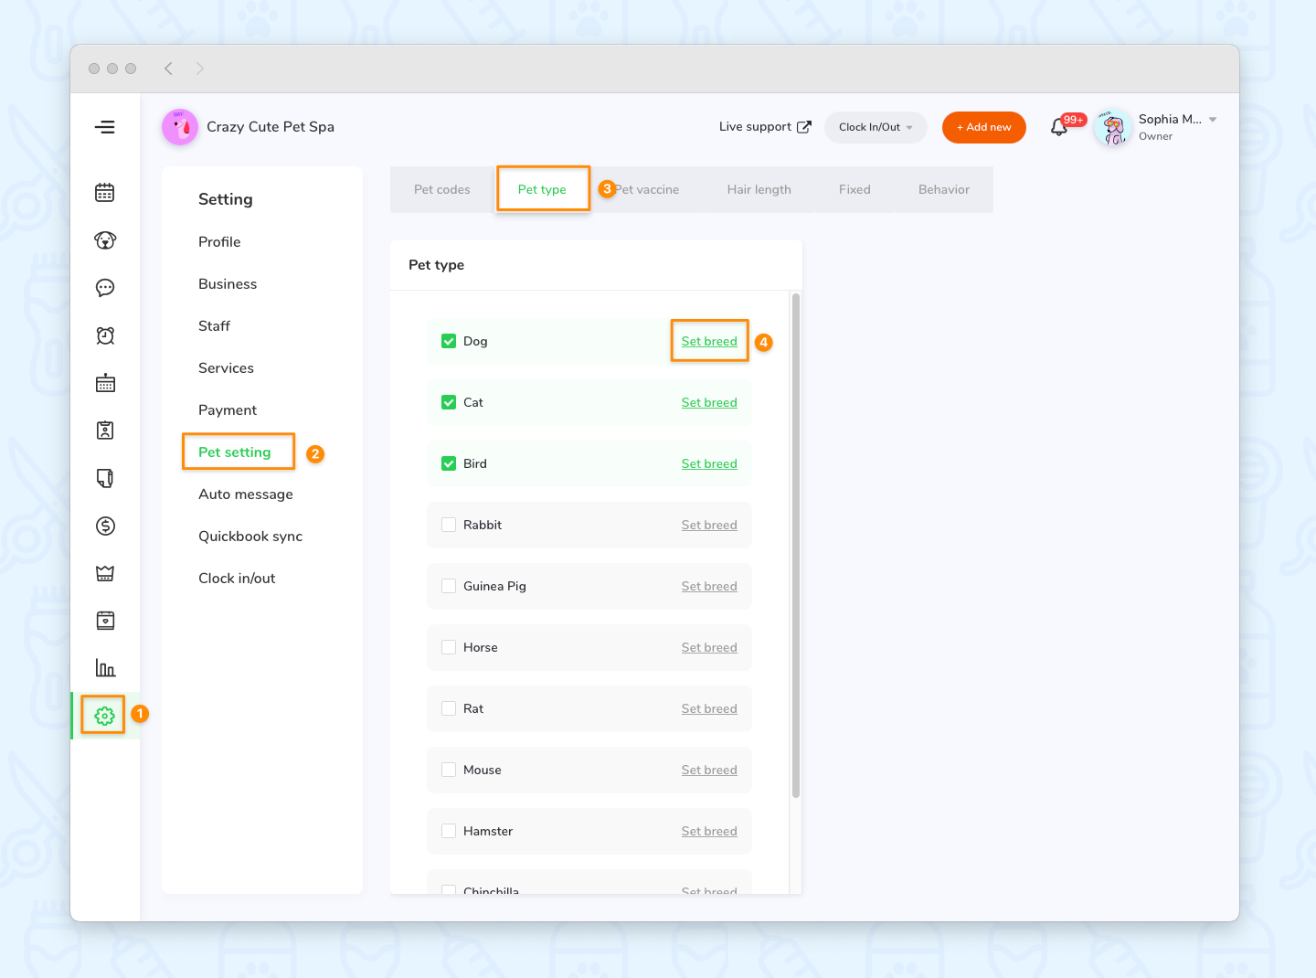Click the + Add new button
This screenshot has height=978, width=1316.
click(984, 127)
